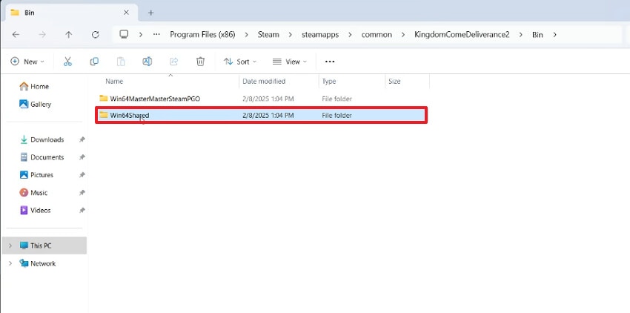The image size is (630, 313).
Task: Expand chevron after Program Files (x86)
Action: 247,35
